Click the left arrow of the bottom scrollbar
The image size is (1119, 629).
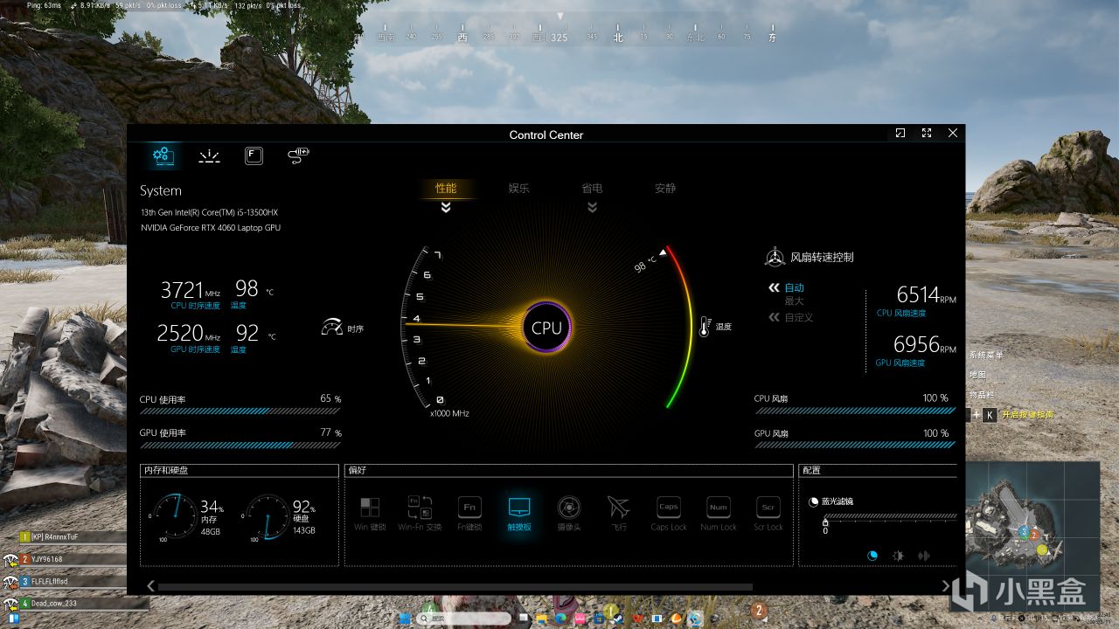[x=150, y=586]
